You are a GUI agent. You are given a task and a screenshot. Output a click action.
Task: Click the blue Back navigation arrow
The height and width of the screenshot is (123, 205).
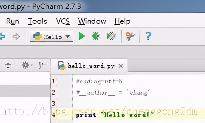(x=2, y=36)
